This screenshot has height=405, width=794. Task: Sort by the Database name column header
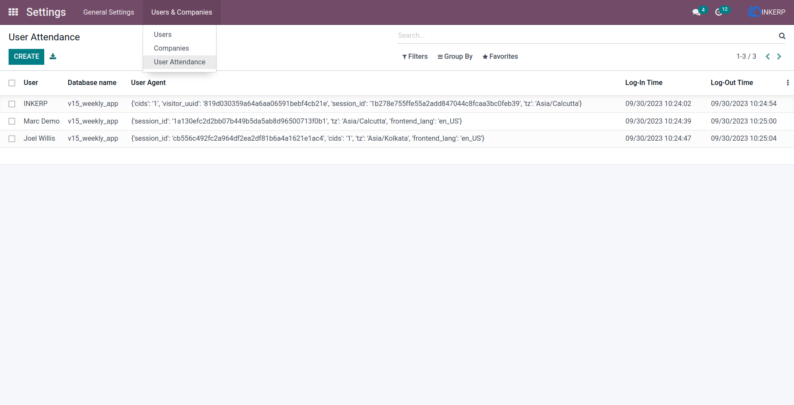(92, 83)
